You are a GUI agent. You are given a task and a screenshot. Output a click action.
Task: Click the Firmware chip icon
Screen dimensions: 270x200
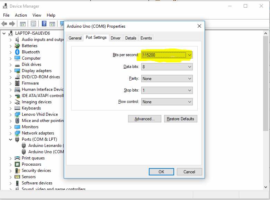tap(17, 83)
